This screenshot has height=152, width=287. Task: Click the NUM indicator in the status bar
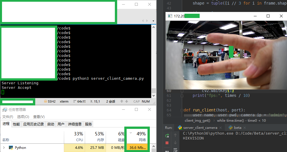pyautogui.click(x=146, y=101)
